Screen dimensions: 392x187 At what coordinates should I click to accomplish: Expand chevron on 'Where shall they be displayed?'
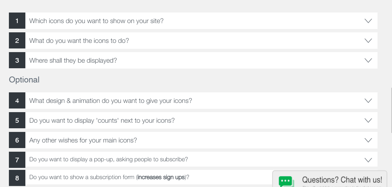[x=368, y=60]
